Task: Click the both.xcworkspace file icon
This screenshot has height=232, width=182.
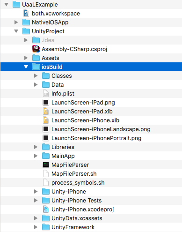Action: tap(26, 14)
